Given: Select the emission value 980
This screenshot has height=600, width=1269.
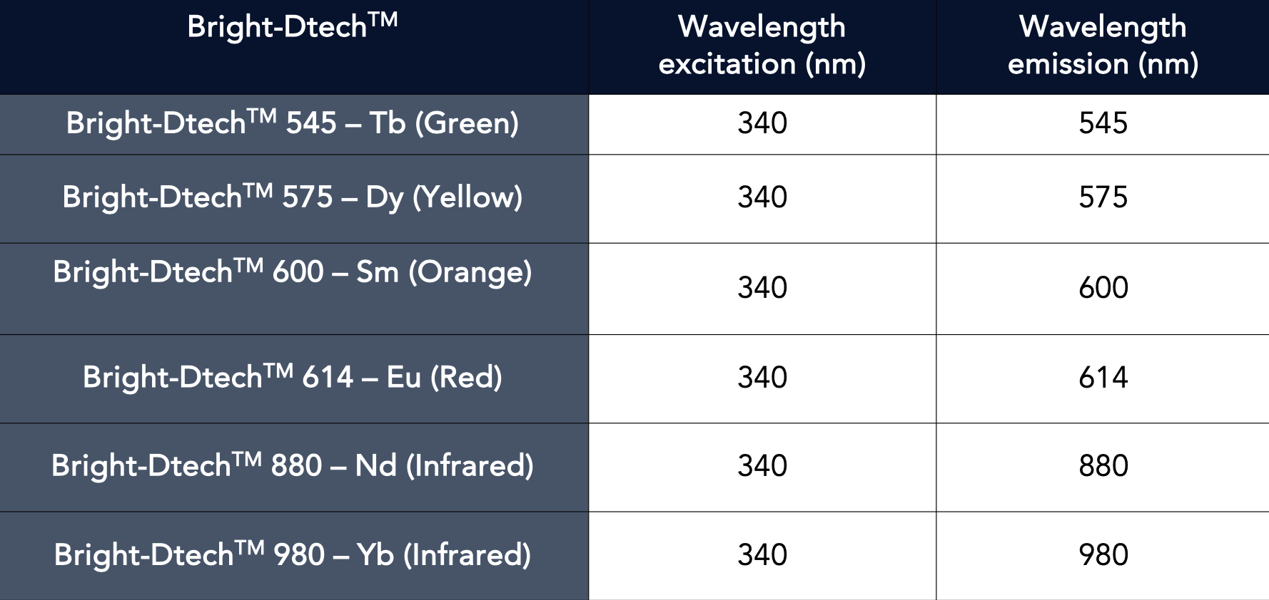Looking at the screenshot, I should [x=1103, y=555].
